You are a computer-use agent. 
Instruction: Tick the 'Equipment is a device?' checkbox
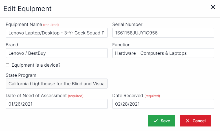click(8, 65)
